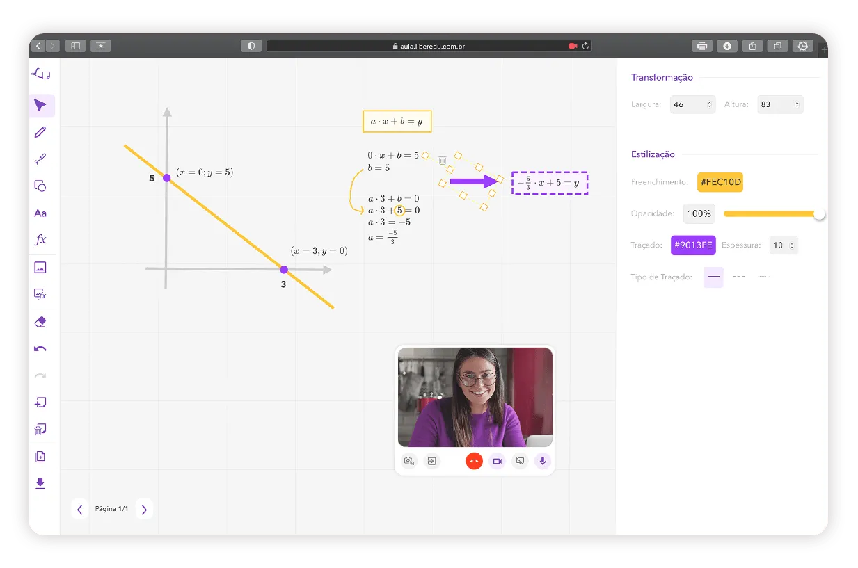The height and width of the screenshot is (568, 858).
Task: Adjust the Altura height stepper
Action: 797,105
